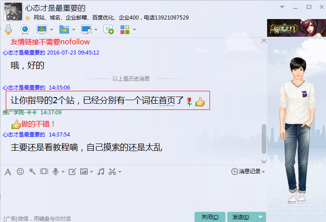Start a video call with webcam icon
This screenshot has height=222, width=326.
[25, 30]
